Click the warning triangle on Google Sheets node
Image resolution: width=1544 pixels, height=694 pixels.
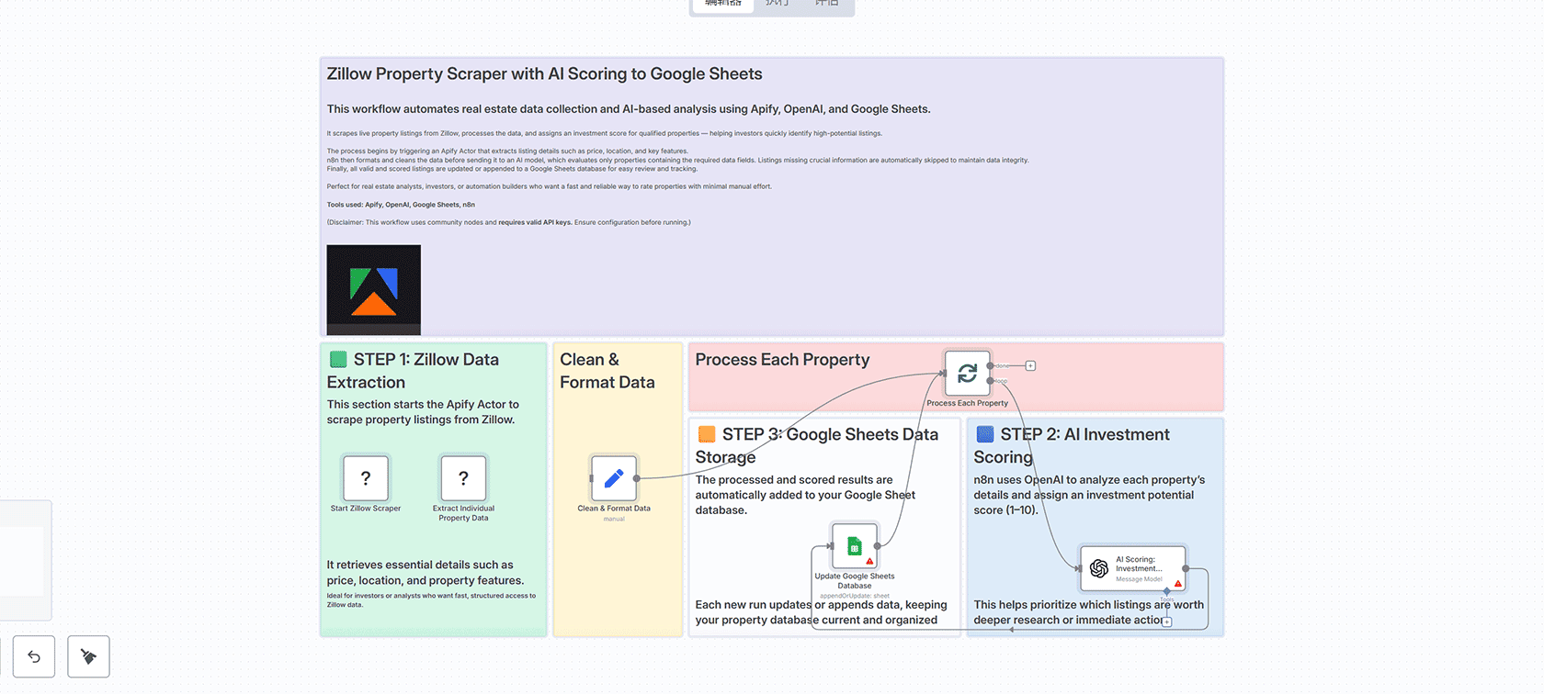point(869,561)
